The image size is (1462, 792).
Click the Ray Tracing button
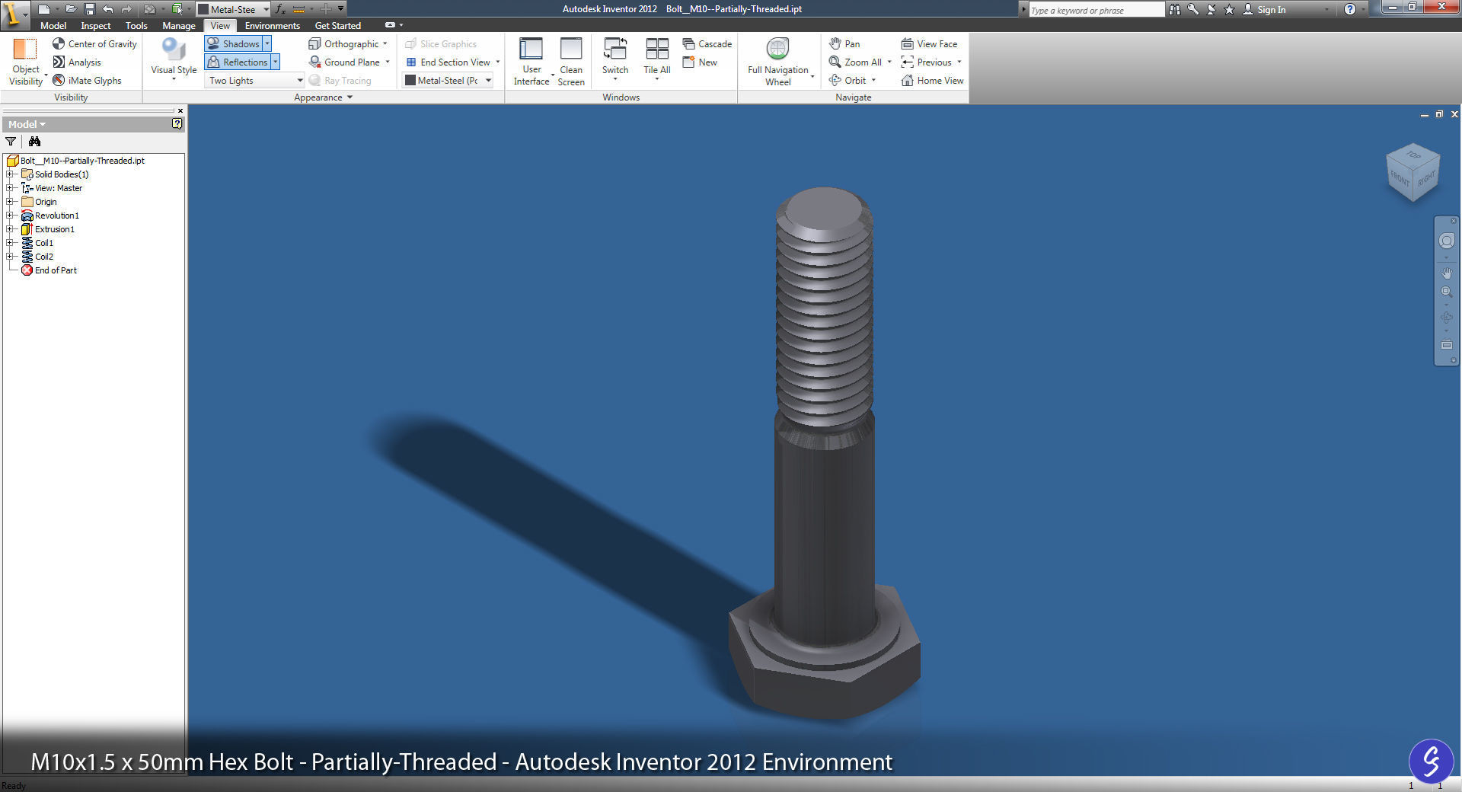coord(340,81)
